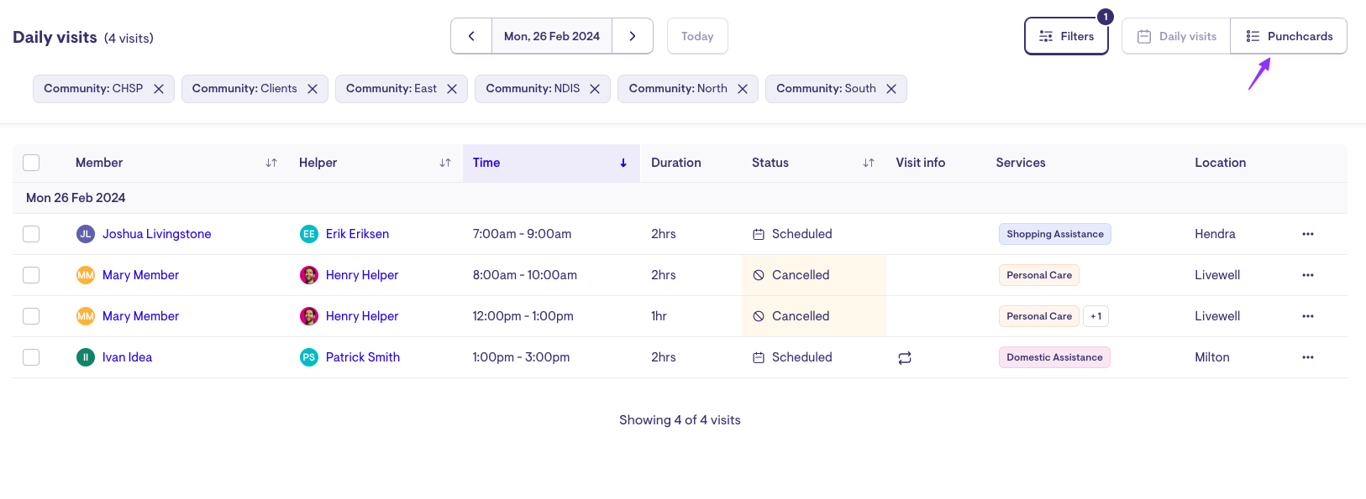Open Erik Eriksen helper profile link
The width and height of the screenshot is (1366, 499).
pyautogui.click(x=357, y=234)
